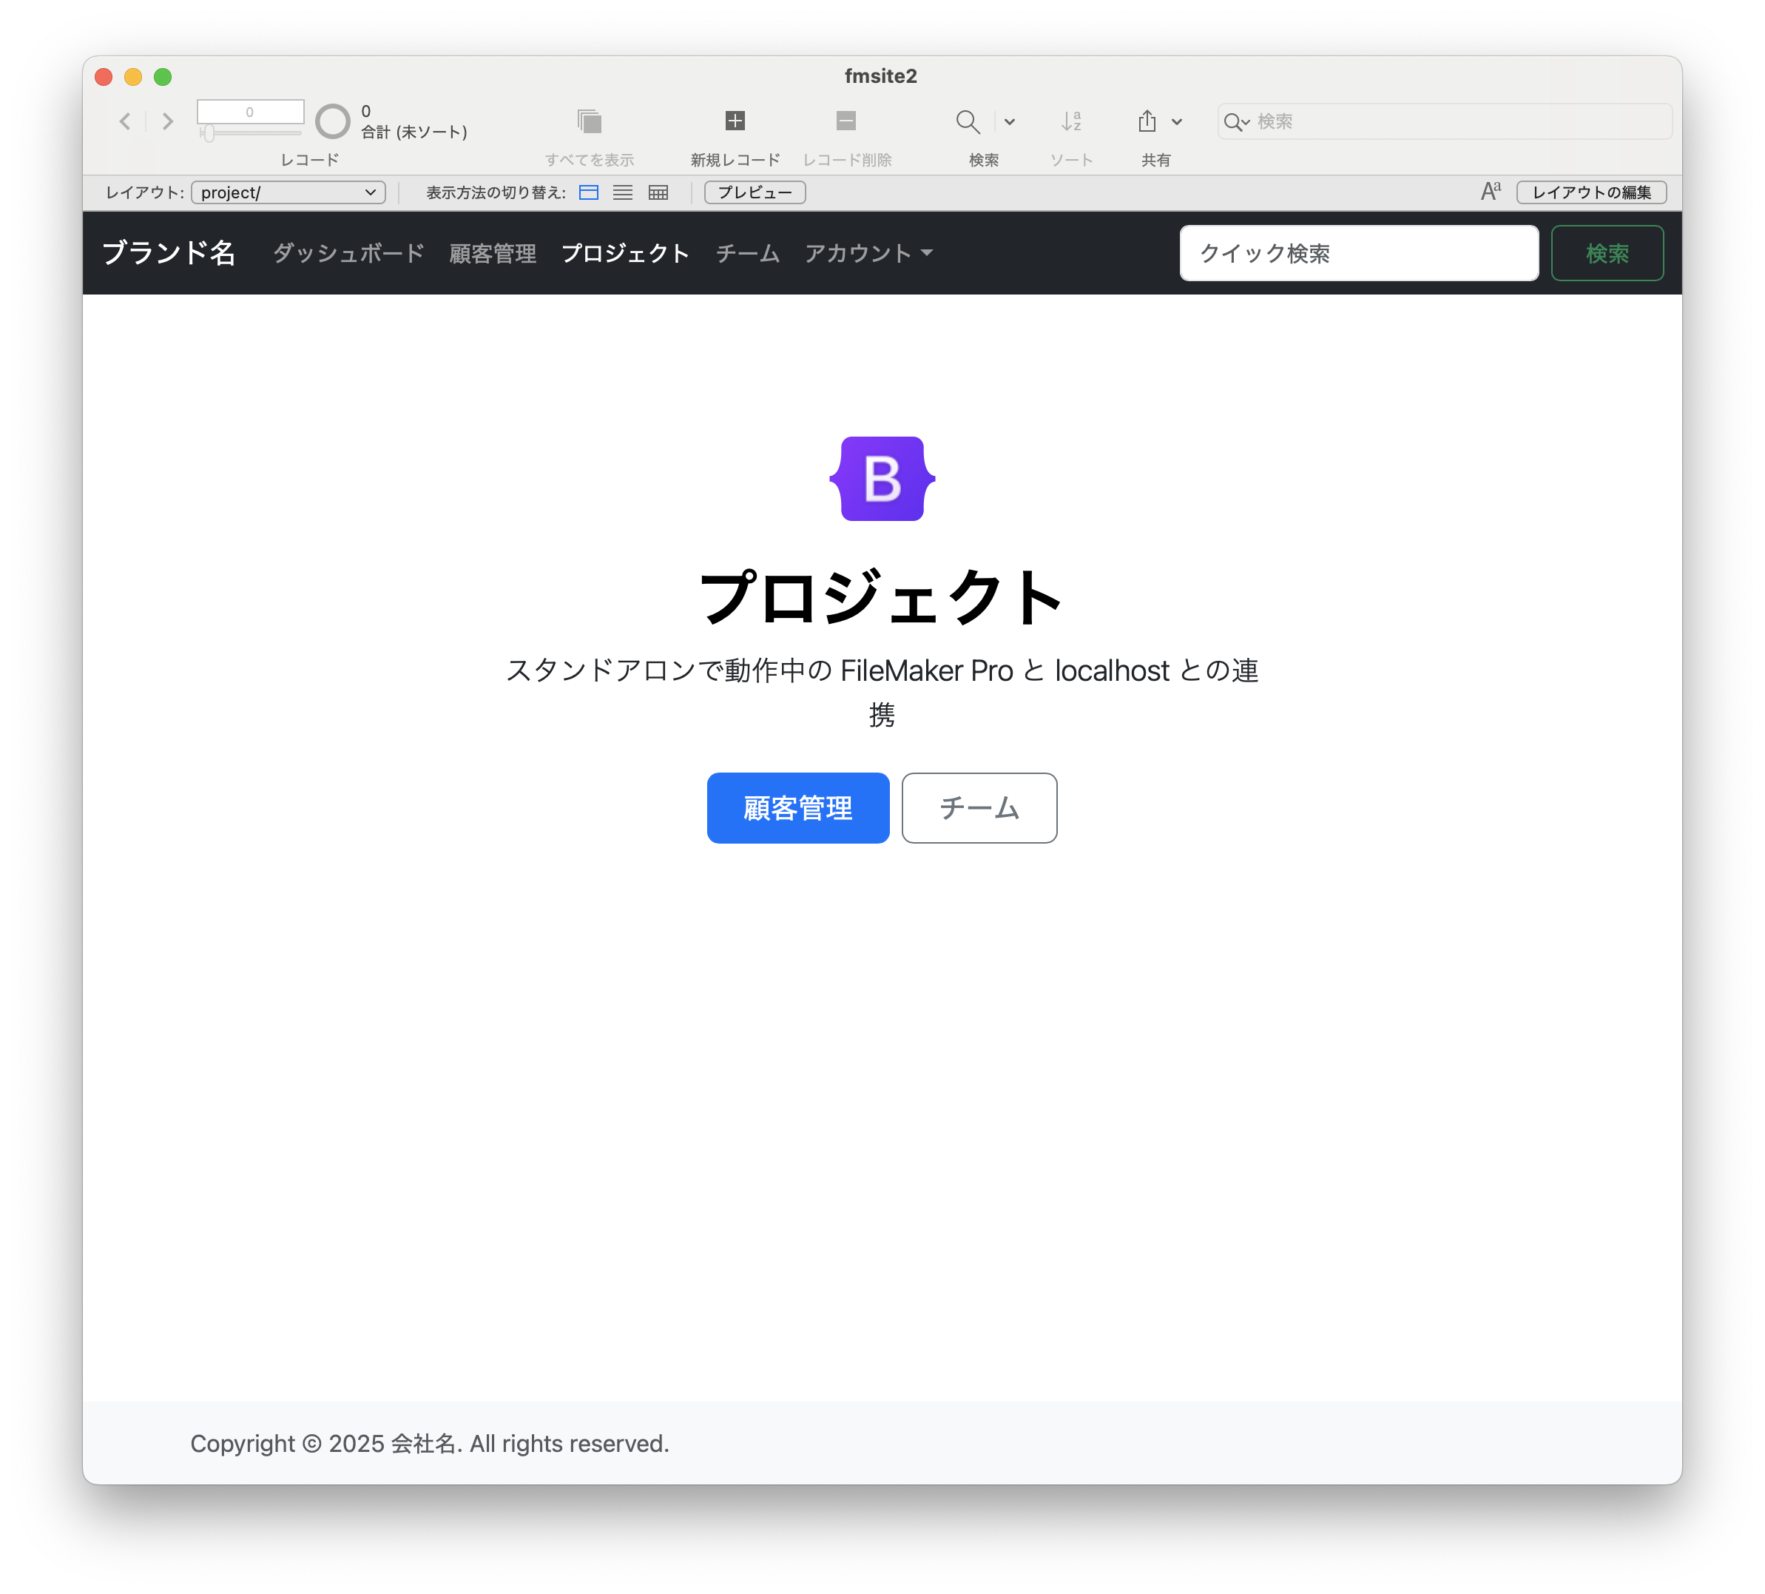Viewport: 1765px width, 1594px height.
Task: Click inside the クイック検索 search field
Action: pyautogui.click(x=1358, y=253)
